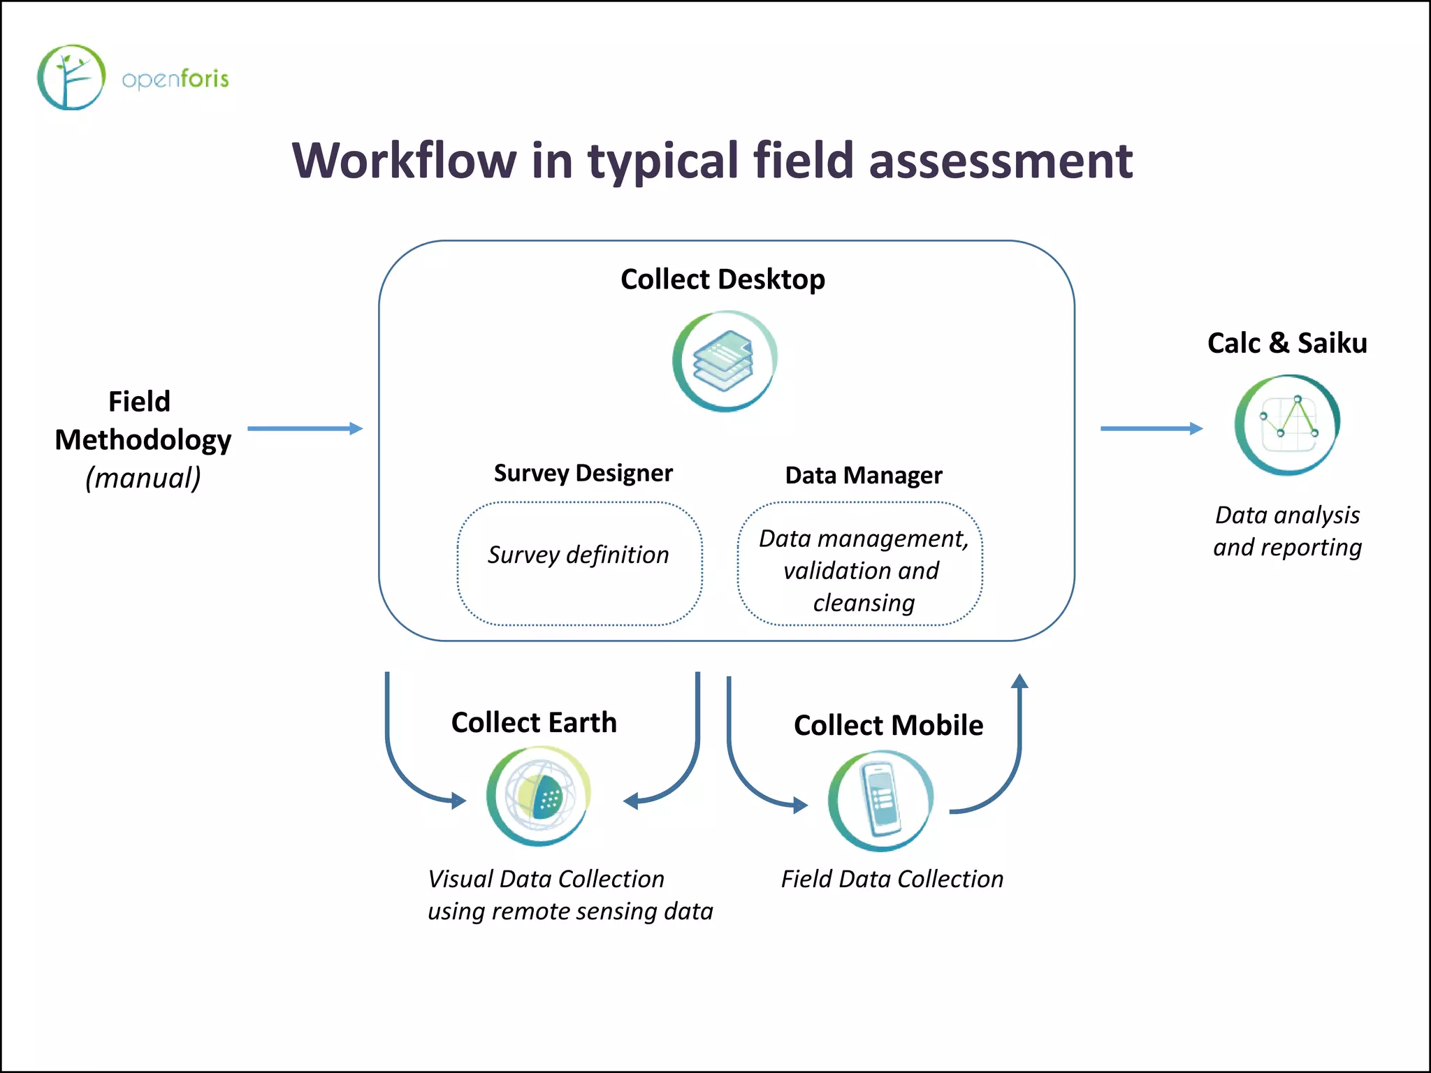This screenshot has height=1073, width=1431.
Task: Click the Collect Desktop stacked-documents icon
Action: point(725,361)
